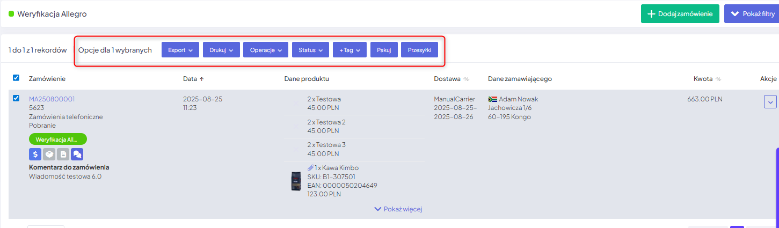The height and width of the screenshot is (228, 779).
Task: Expand products with Pokaż więcej
Action: point(398,209)
